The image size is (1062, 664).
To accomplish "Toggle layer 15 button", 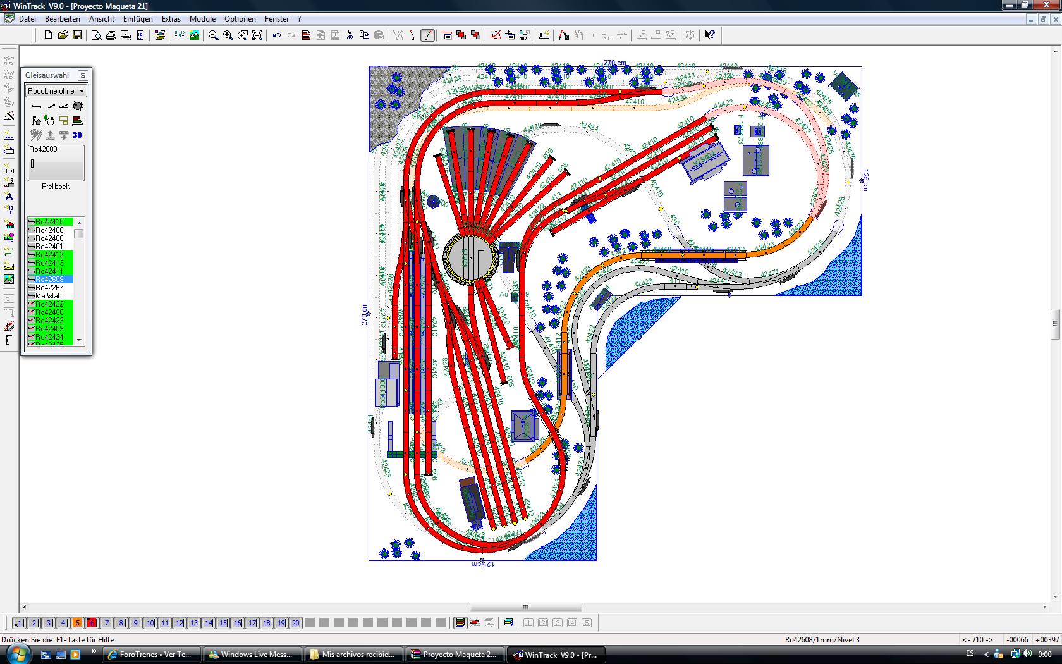I will click(223, 623).
